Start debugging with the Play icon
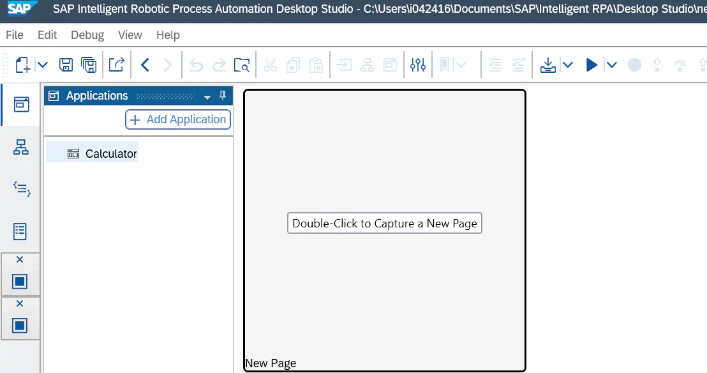707x373 pixels. tap(592, 65)
